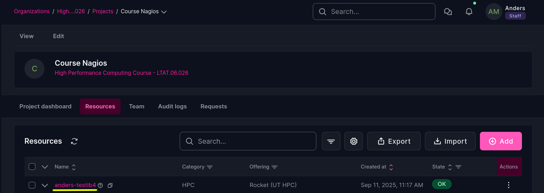Open the notifications bell

(x=469, y=12)
